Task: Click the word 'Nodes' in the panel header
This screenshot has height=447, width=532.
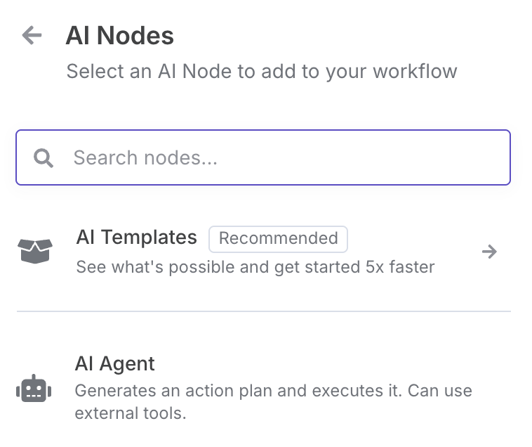Action: click(135, 35)
